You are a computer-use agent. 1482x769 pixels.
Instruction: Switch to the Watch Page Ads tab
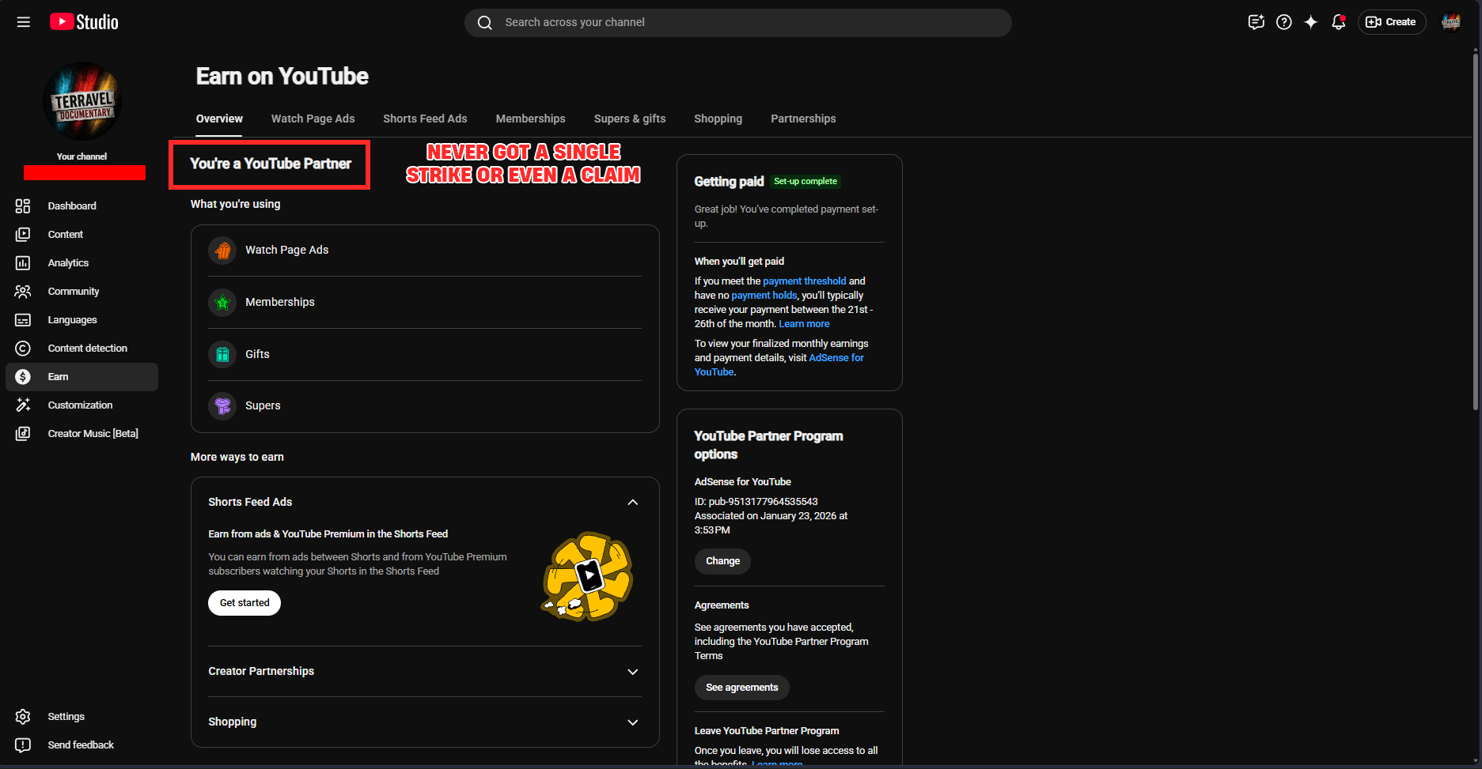[x=313, y=119]
